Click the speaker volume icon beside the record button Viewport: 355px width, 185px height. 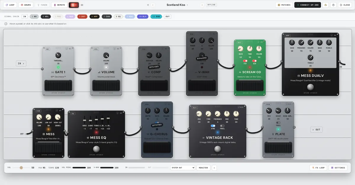coord(82,5)
